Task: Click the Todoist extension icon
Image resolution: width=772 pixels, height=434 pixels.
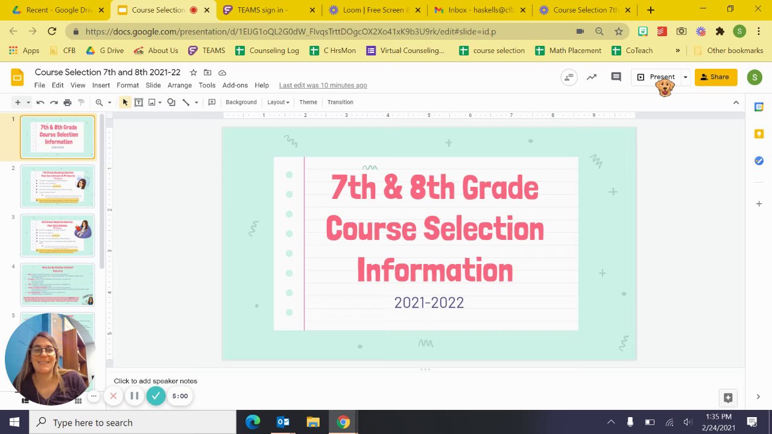Action: tap(662, 31)
